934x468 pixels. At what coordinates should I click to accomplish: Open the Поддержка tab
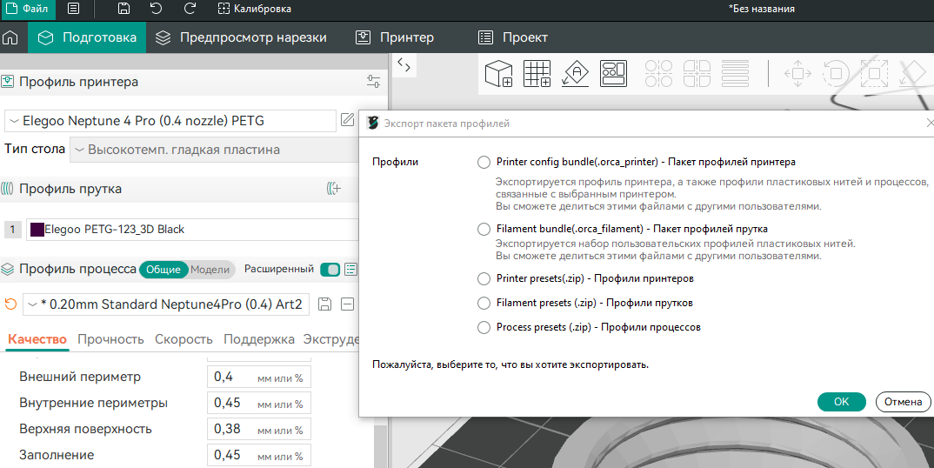[x=258, y=339]
